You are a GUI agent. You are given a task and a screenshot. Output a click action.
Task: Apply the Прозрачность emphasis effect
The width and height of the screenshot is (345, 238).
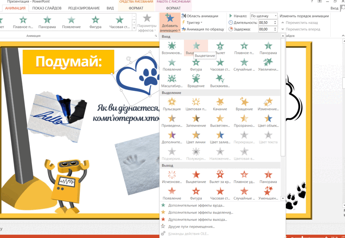point(244,121)
